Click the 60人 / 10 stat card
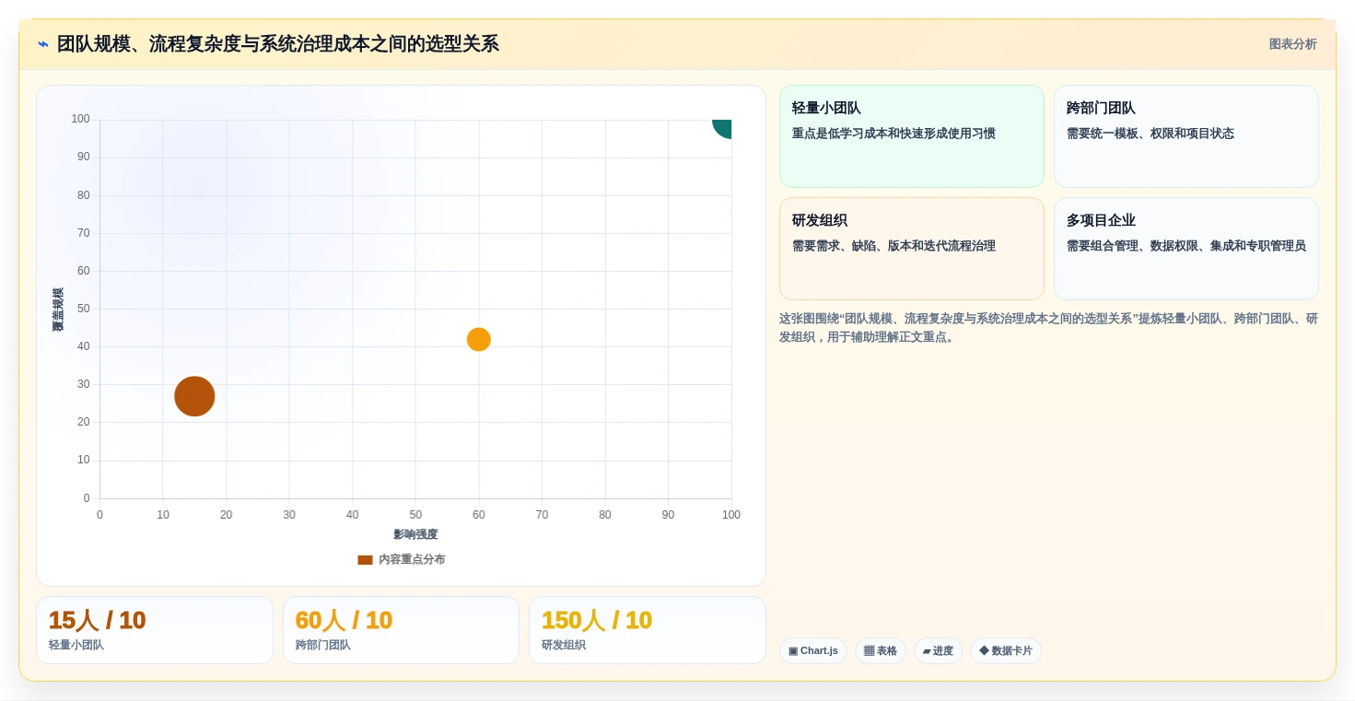Viewport: 1355px width, 701px height. click(x=401, y=630)
